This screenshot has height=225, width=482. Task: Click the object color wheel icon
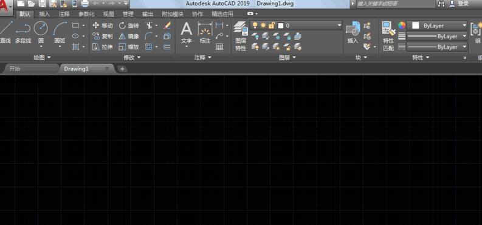click(402, 26)
